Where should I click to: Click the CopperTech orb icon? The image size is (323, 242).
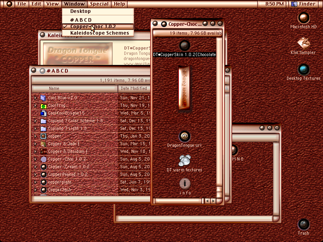tap(43, 190)
